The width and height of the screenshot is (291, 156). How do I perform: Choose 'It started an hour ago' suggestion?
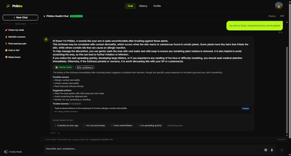67,126
